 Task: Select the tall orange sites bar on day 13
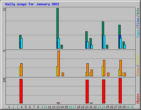click(x=59, y=63)
